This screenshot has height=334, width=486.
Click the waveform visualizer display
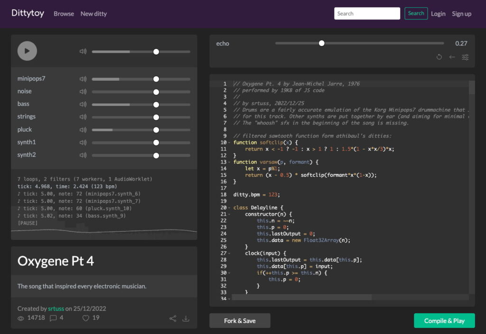(x=104, y=231)
